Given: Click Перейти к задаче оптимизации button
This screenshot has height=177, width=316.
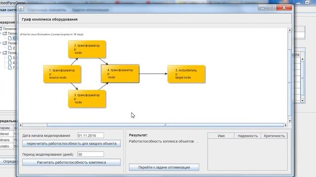Looking at the screenshot, I should [x=164, y=167].
